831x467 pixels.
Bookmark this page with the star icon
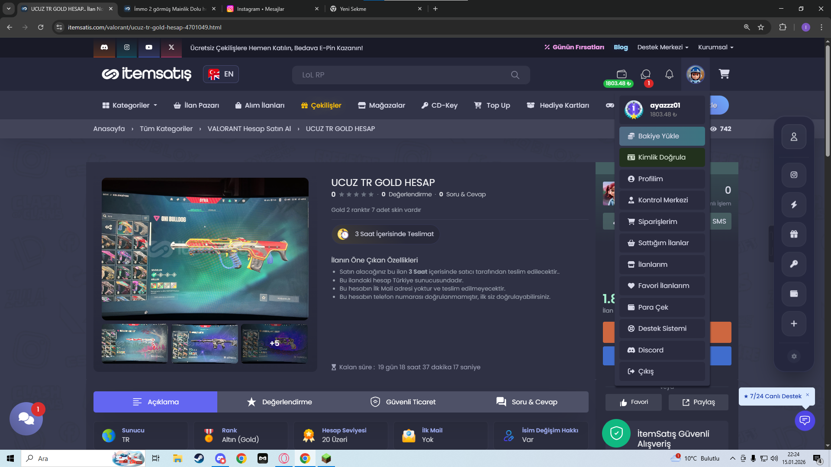[761, 27]
